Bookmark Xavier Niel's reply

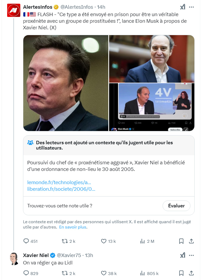coord(181,273)
